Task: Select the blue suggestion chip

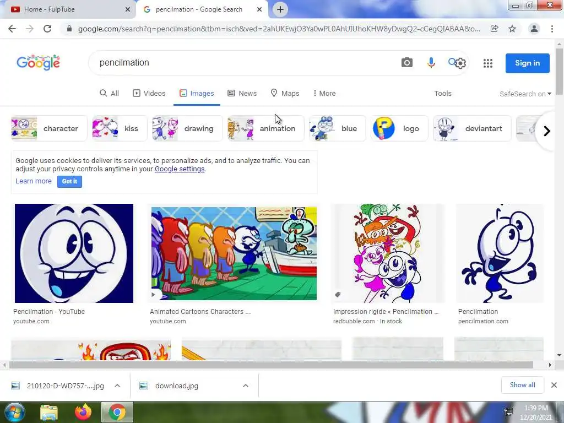Action: (338, 128)
